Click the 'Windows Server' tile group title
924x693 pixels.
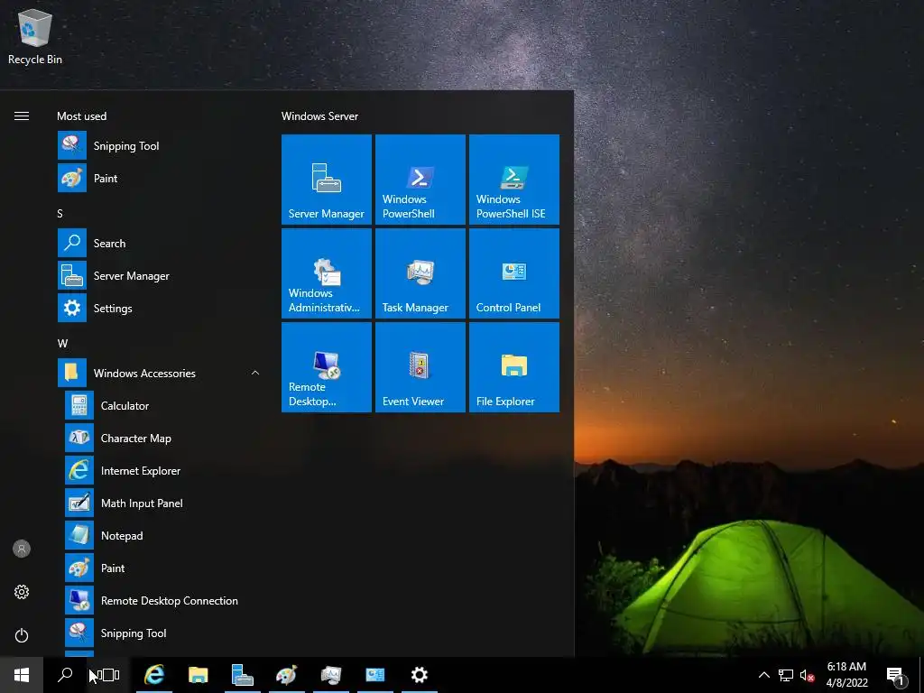click(x=319, y=116)
